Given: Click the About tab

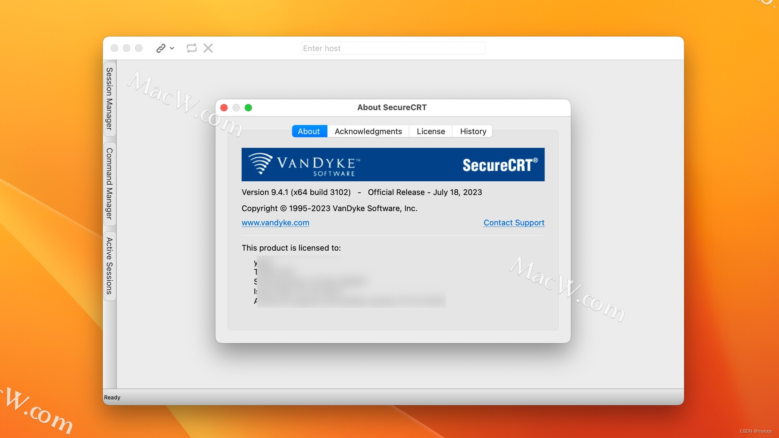Looking at the screenshot, I should (309, 131).
